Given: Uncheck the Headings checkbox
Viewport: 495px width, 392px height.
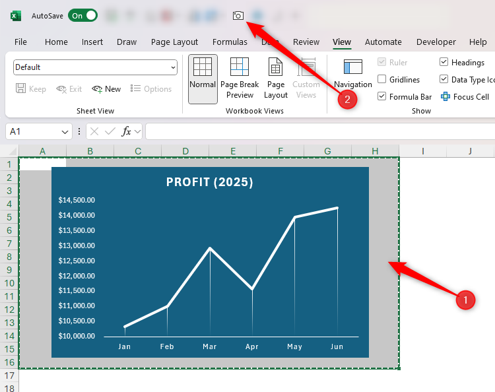Looking at the screenshot, I should click(x=444, y=63).
